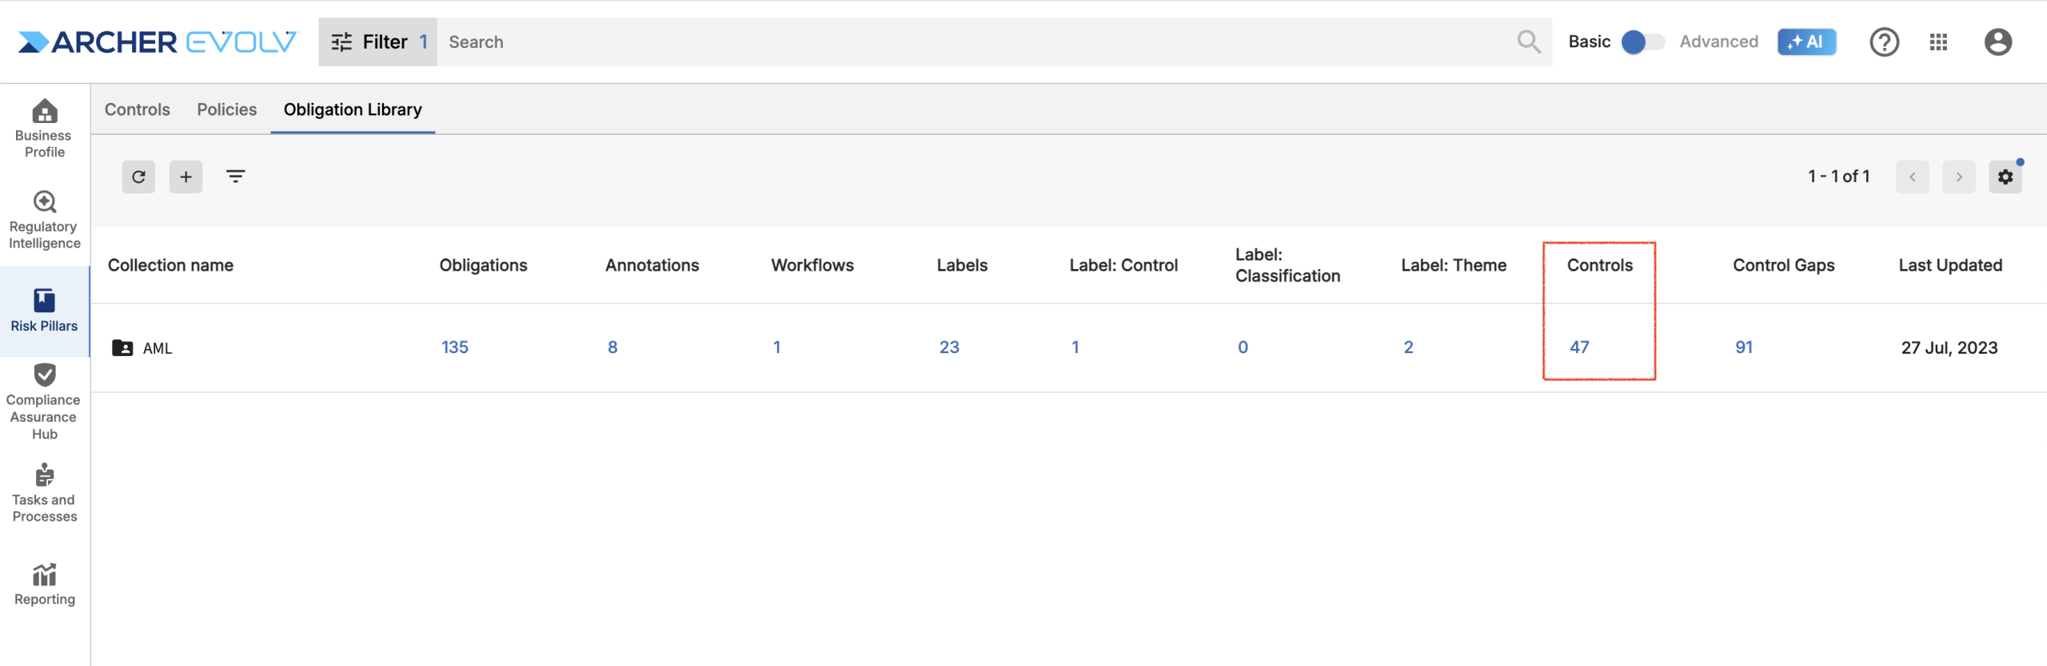Image resolution: width=2047 pixels, height=666 pixels.
Task: Click the AI assistant button
Action: coord(1806,42)
